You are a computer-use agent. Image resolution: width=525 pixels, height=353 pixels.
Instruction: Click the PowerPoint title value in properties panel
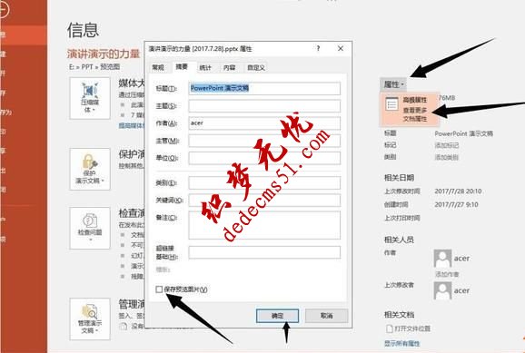(463, 133)
